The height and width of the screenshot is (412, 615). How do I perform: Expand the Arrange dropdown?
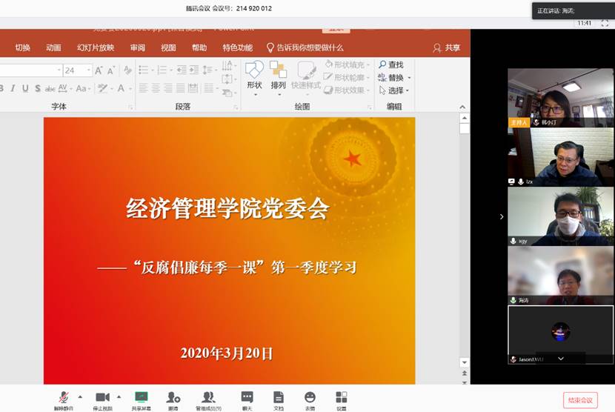tap(278, 77)
